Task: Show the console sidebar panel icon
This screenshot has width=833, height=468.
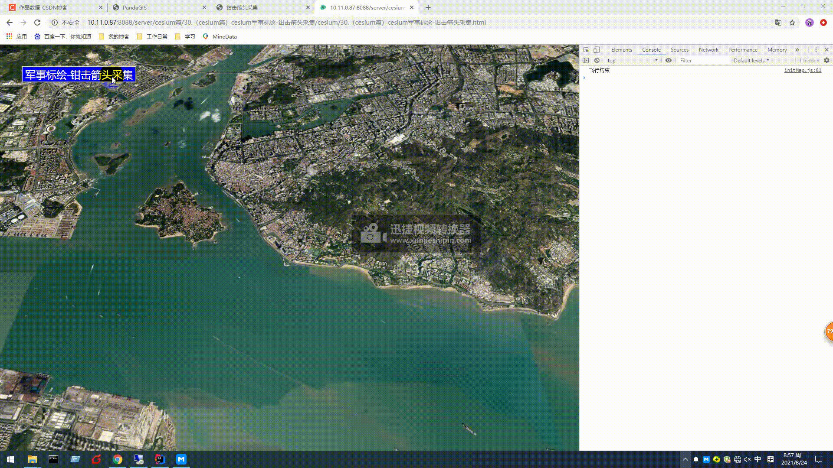Action: 586,61
